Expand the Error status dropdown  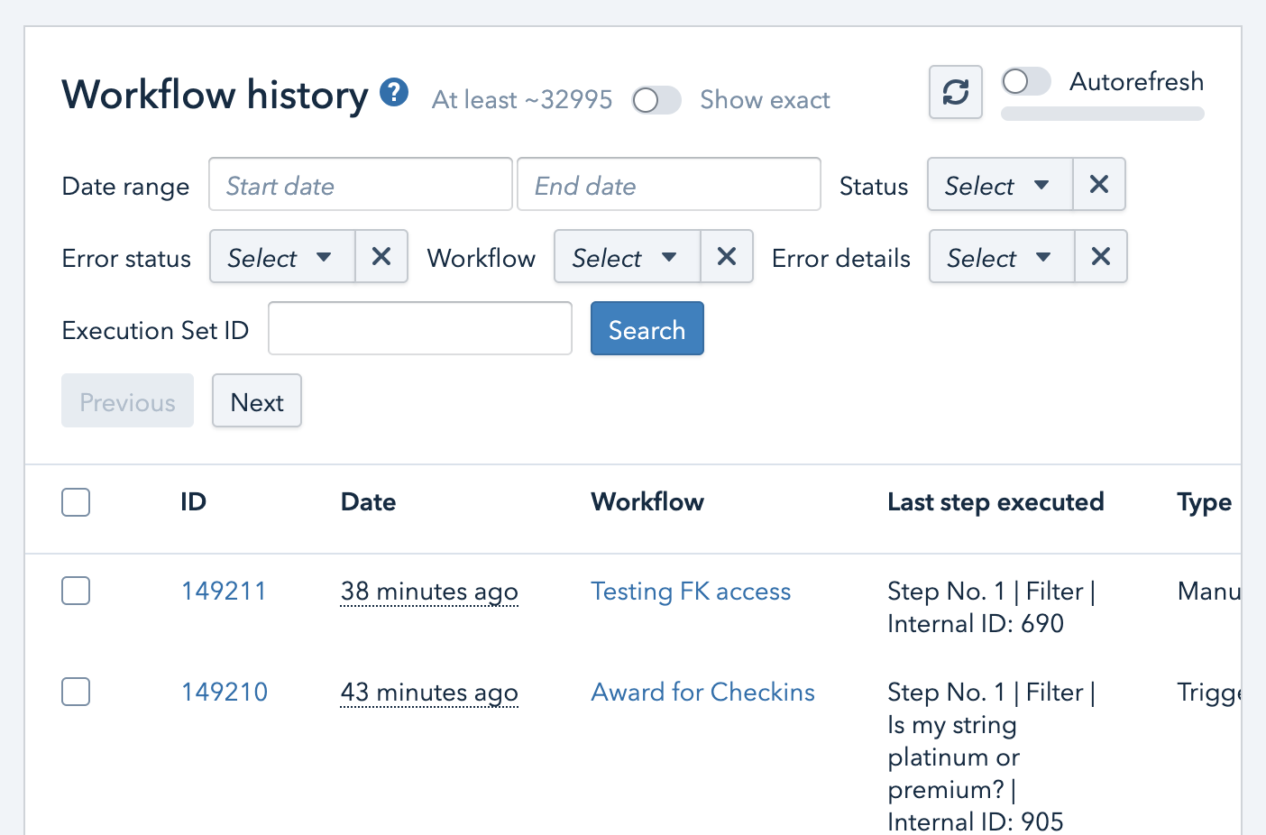281,257
